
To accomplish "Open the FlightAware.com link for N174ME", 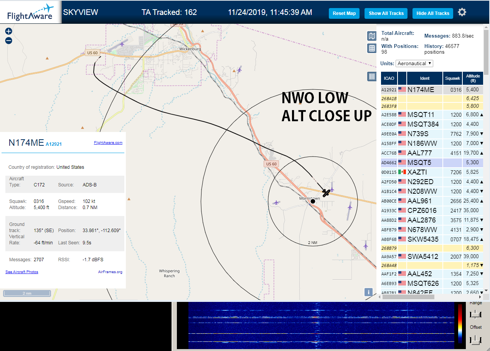I will pos(108,143).
